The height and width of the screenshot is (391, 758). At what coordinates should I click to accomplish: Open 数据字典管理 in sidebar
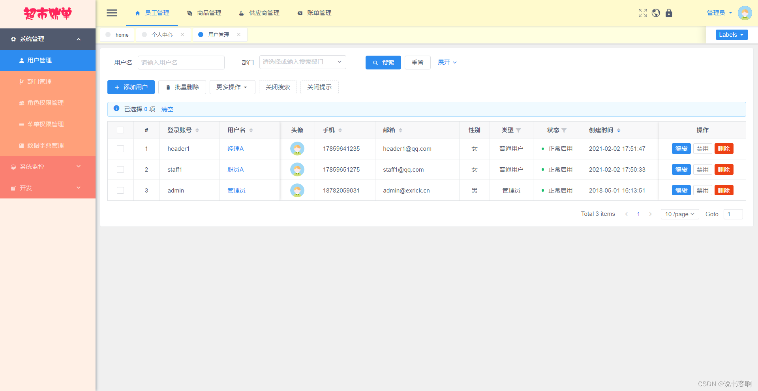click(48, 146)
